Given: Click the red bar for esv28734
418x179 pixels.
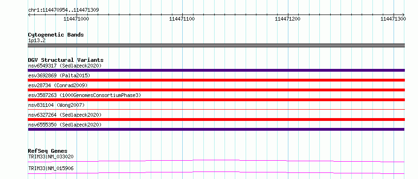Looking at the screenshot, I should click(x=216, y=90).
